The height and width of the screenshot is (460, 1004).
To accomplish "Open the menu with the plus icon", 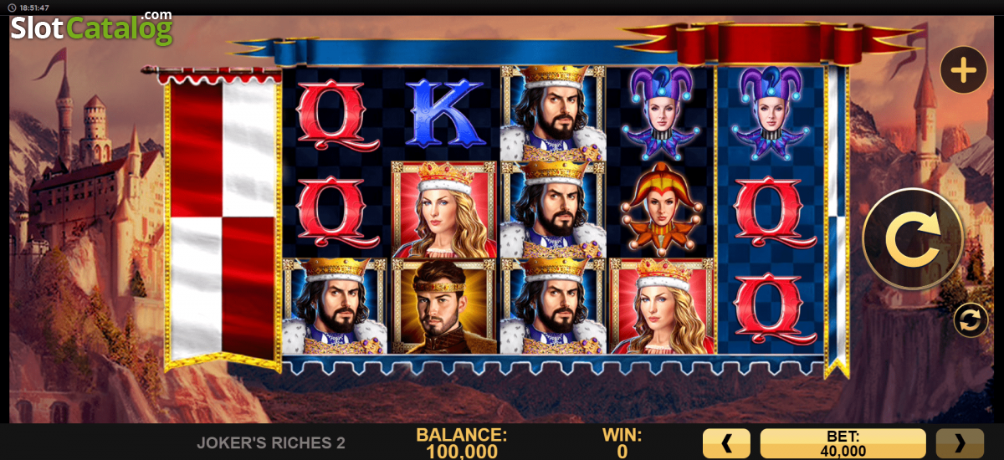I will [964, 70].
